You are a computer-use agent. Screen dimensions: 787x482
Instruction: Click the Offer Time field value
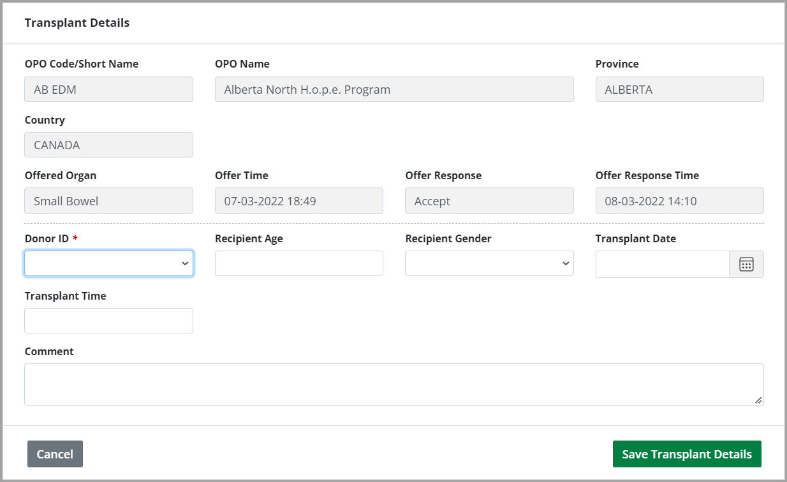pos(298,201)
